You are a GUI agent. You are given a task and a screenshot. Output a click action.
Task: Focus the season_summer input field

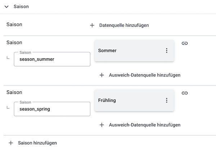[52, 59]
